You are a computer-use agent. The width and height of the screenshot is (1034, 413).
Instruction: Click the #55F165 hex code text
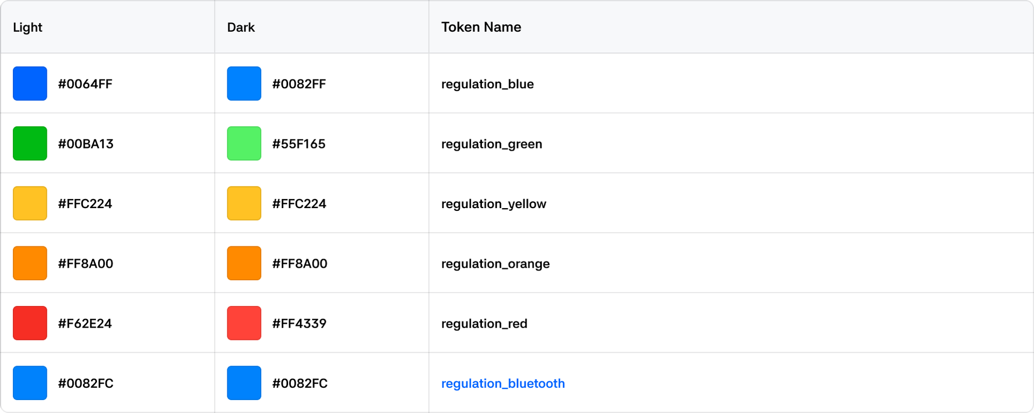(x=299, y=144)
